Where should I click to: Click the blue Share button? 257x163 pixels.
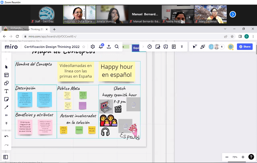pyautogui.click(x=245, y=47)
